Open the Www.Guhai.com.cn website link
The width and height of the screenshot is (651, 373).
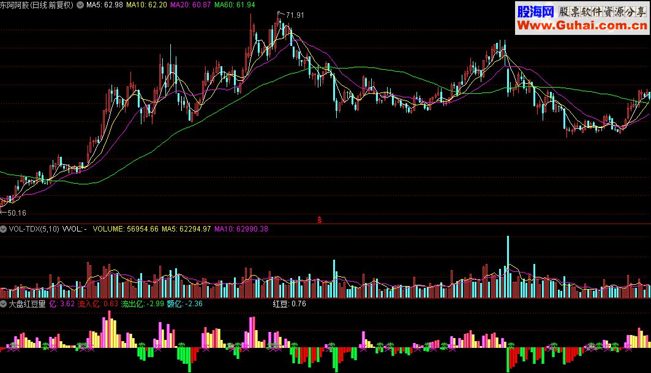click(x=582, y=26)
